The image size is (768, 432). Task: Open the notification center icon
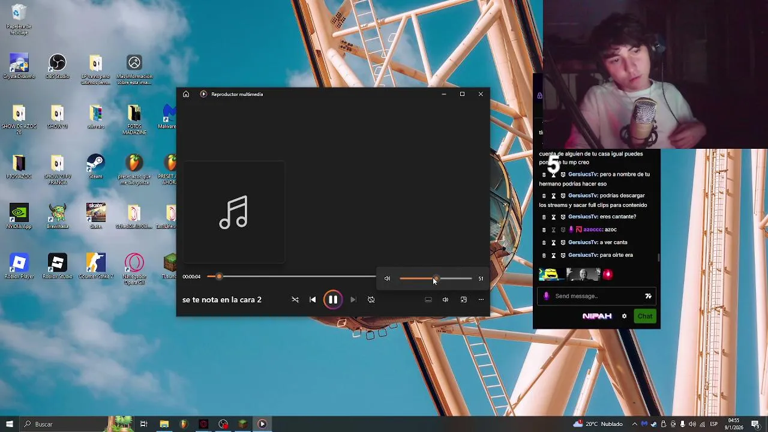point(756,424)
